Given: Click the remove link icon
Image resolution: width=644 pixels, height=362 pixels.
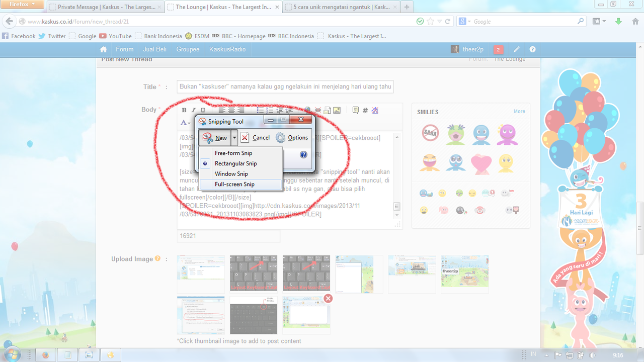Looking at the screenshot, I should [x=317, y=110].
